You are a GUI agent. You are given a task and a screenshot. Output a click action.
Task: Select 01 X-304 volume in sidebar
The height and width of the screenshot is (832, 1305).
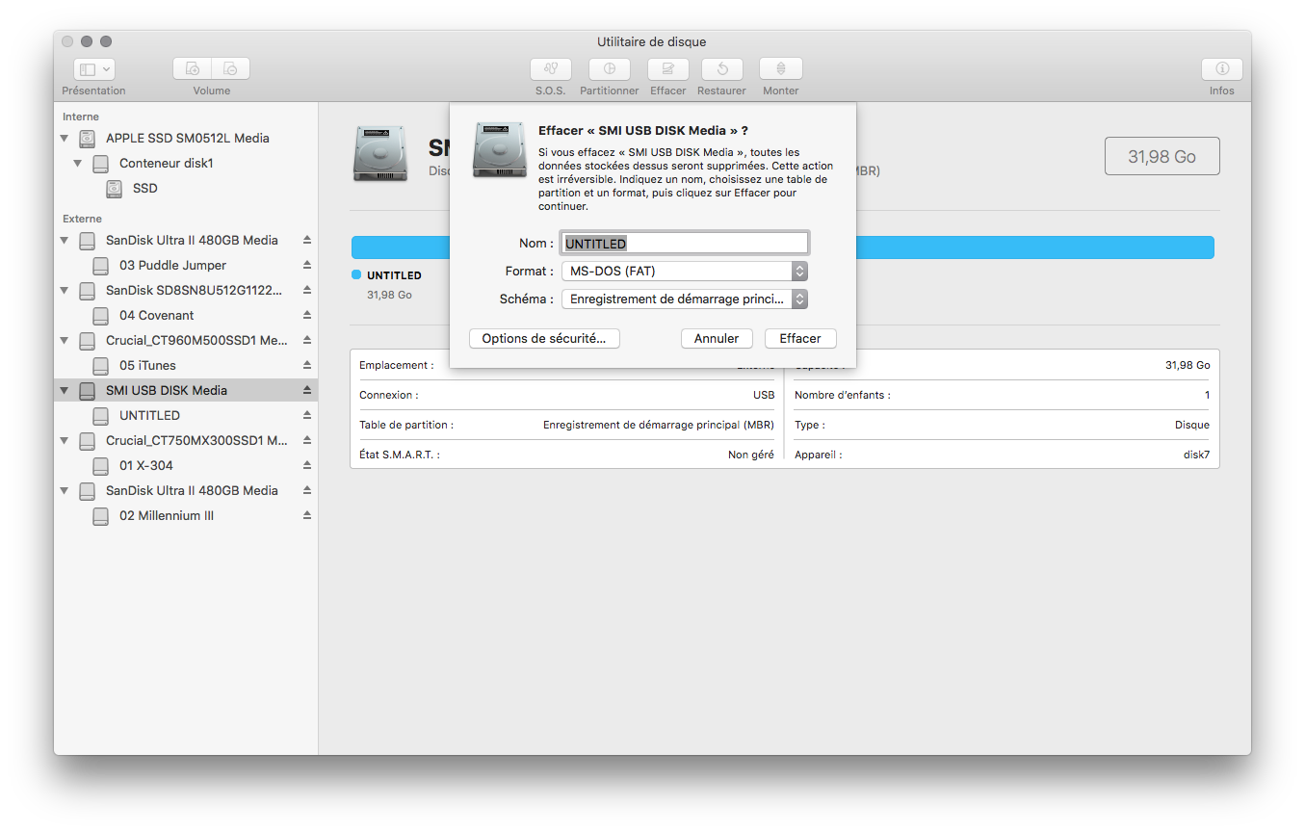point(145,465)
